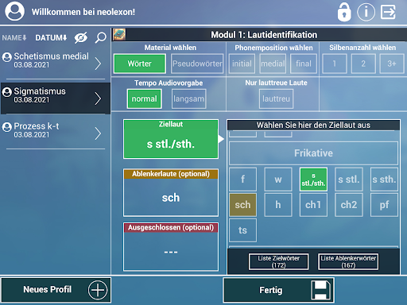Toggle the lauttreu option

[277, 98]
